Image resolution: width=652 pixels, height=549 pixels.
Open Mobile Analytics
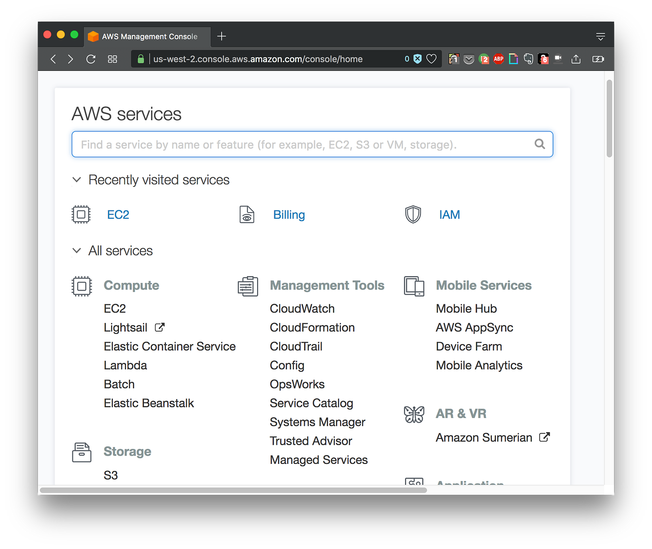[479, 365]
